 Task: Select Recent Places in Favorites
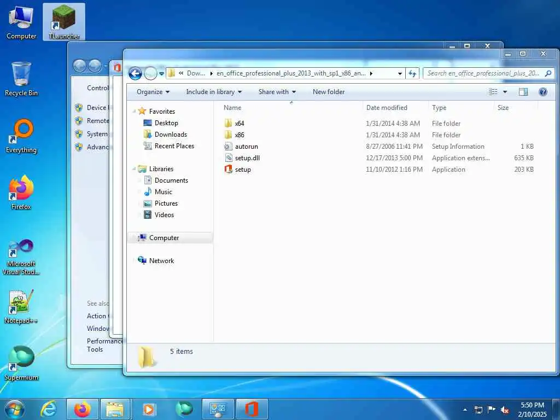(168, 145)
